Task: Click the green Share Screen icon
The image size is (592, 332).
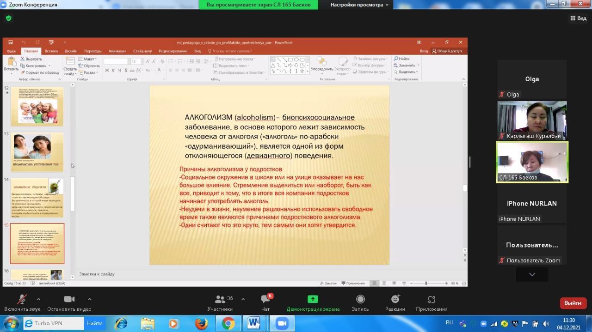Action: coord(313,299)
